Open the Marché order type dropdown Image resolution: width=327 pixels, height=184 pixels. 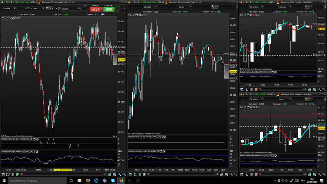click(x=70, y=9)
